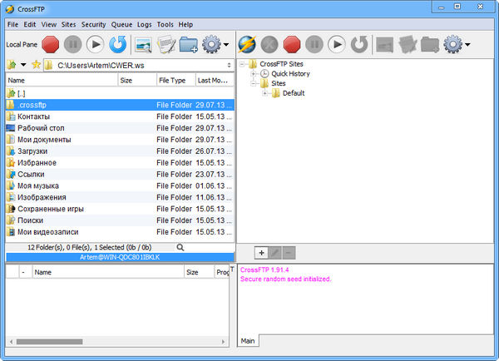499x361 pixels.
Task: Refresh the local pane file list
Action: [x=119, y=44]
